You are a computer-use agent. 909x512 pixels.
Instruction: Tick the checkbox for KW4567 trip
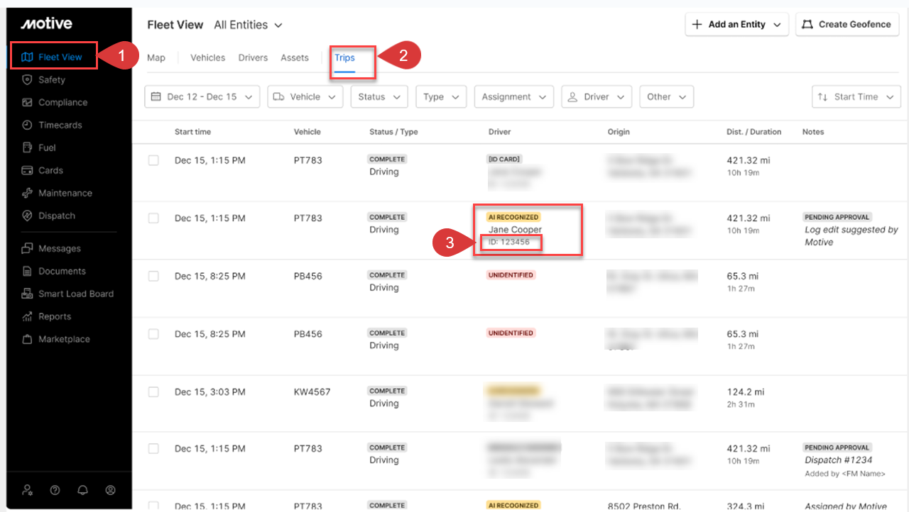coord(153,392)
